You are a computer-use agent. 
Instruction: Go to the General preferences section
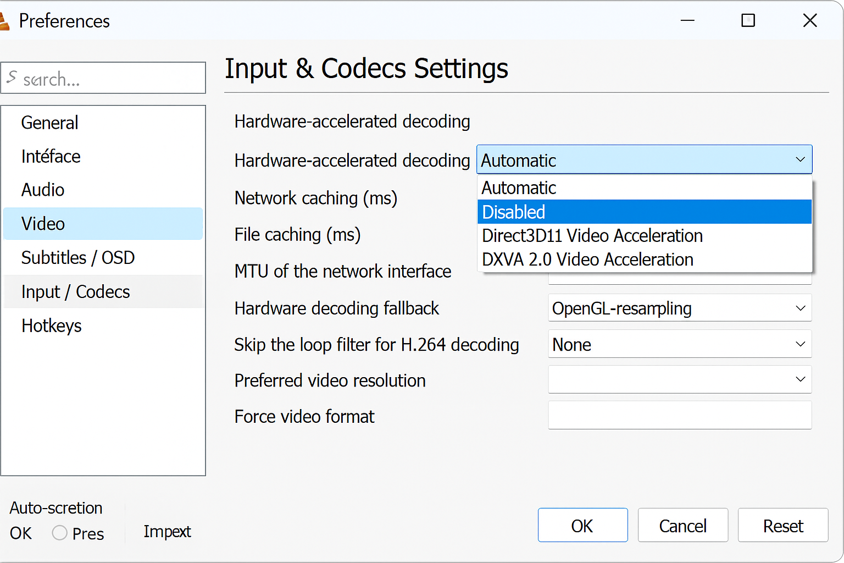tap(49, 123)
